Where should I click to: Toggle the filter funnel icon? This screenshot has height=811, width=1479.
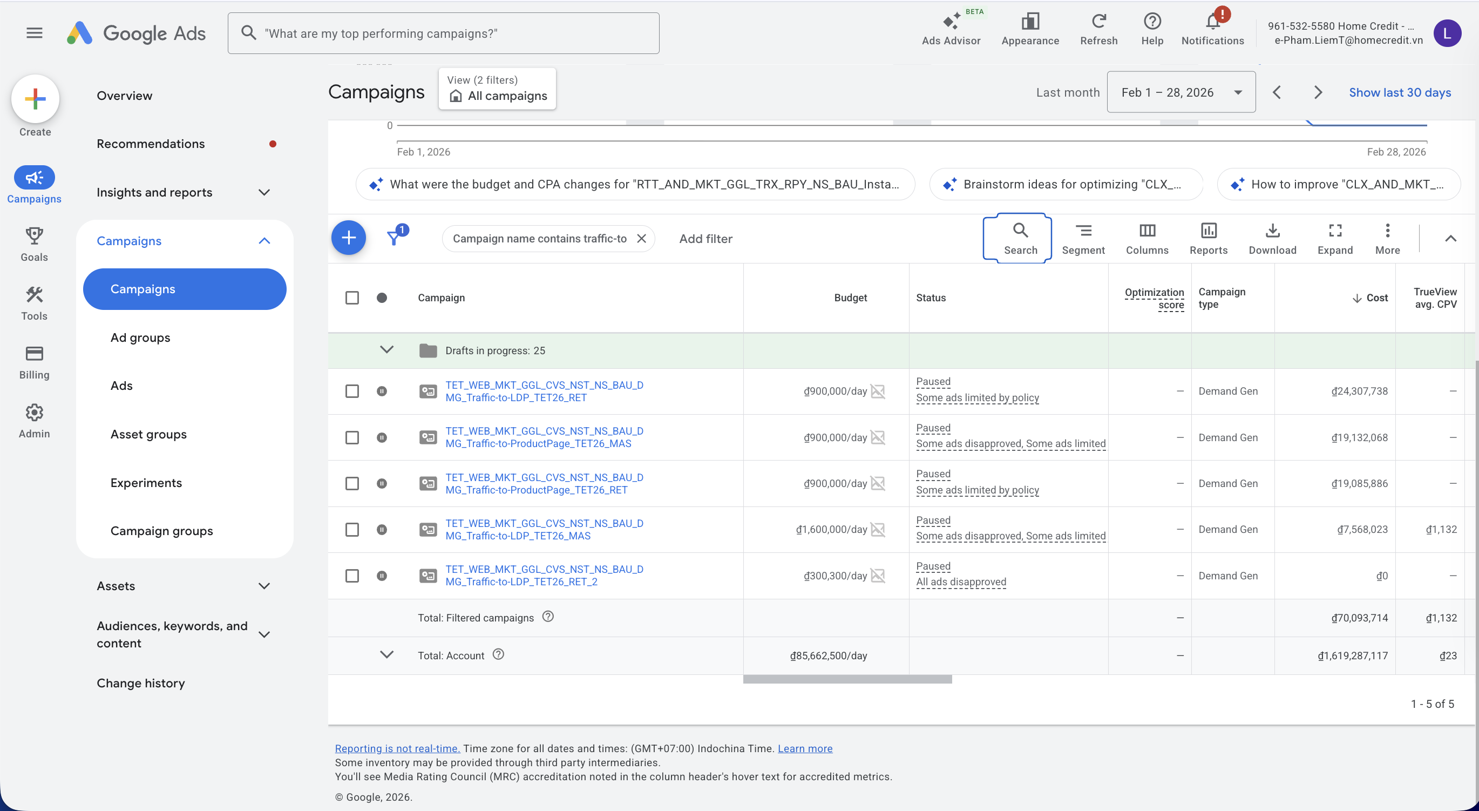coord(395,237)
